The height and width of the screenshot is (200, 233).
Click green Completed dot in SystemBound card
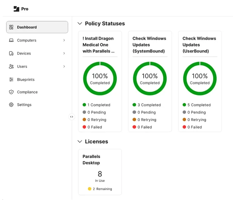click(x=134, y=105)
